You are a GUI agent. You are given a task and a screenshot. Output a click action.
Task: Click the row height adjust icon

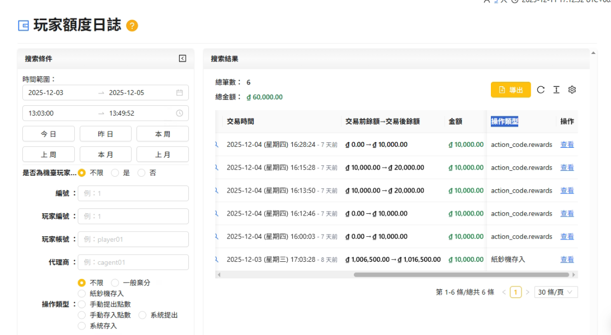click(x=556, y=90)
